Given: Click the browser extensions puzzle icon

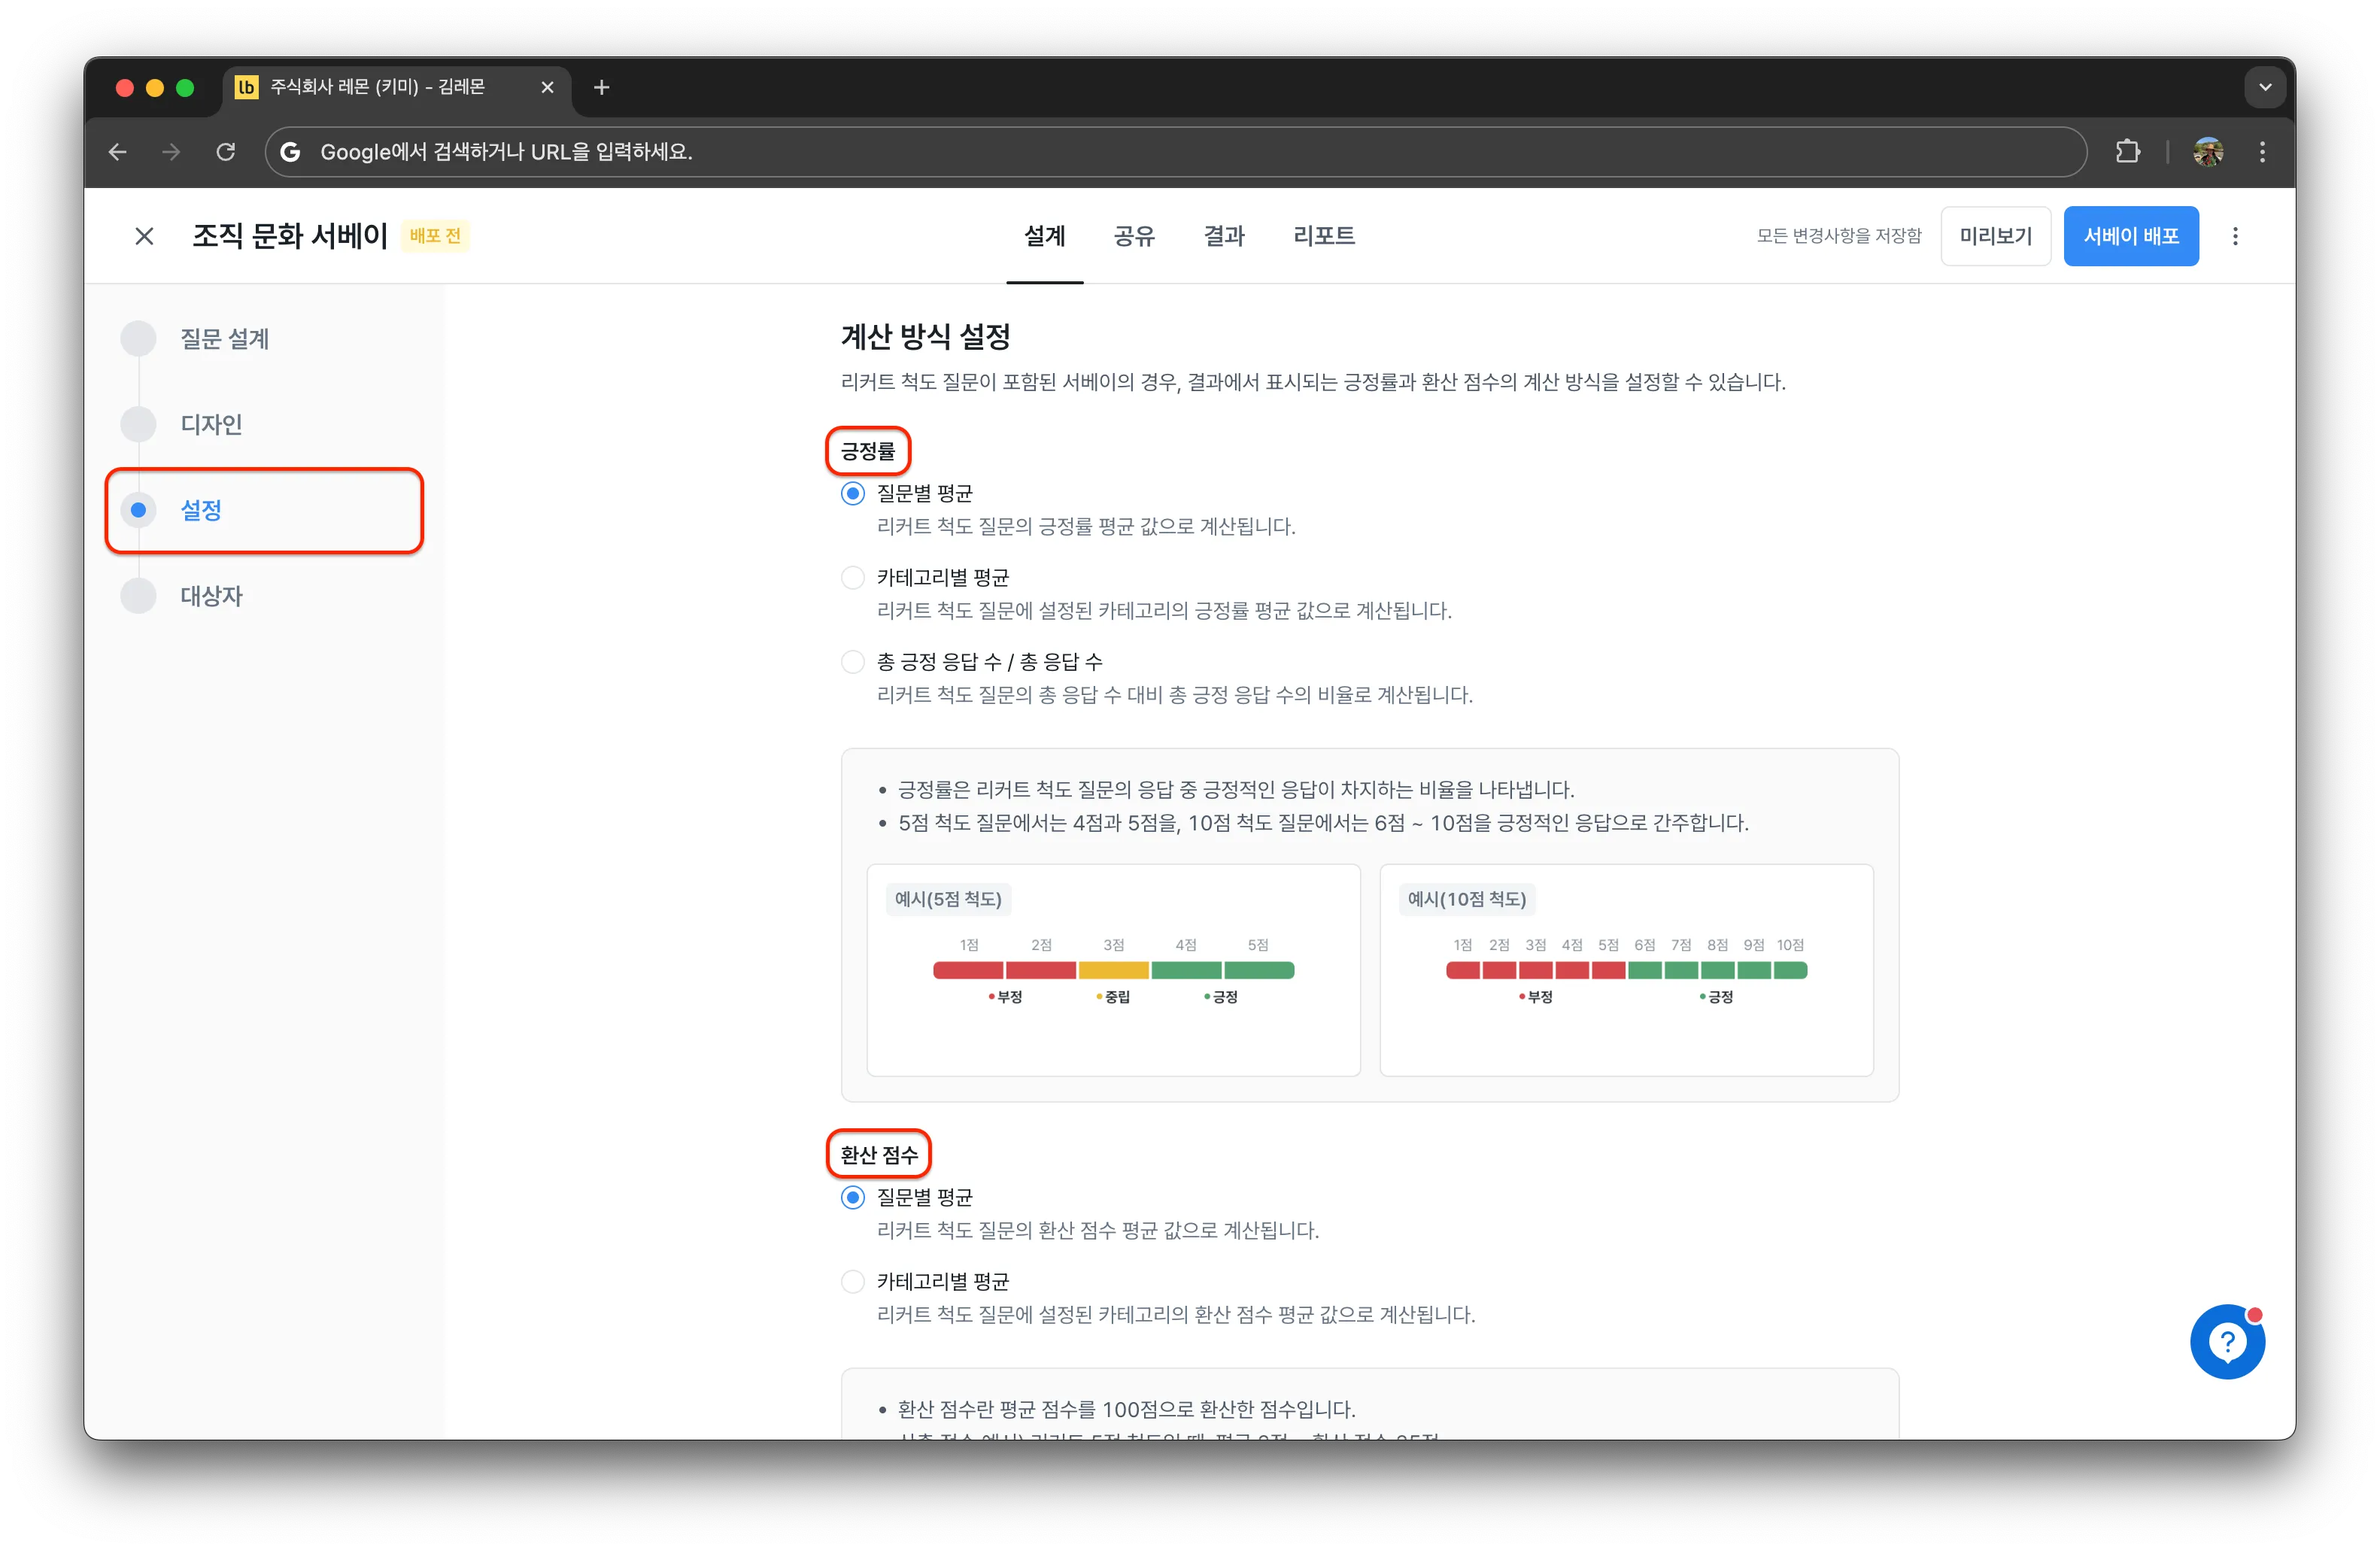Looking at the screenshot, I should point(2128,152).
